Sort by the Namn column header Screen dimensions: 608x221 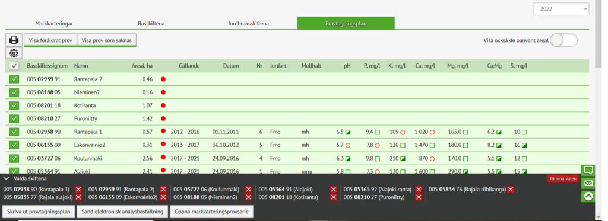coord(81,66)
